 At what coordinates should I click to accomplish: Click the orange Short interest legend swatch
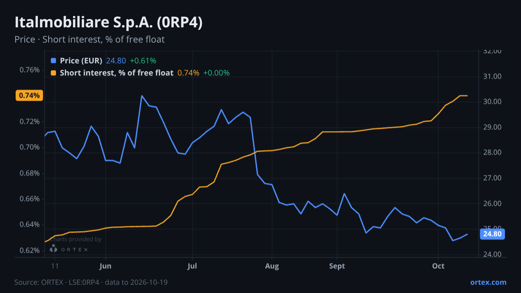click(x=53, y=73)
